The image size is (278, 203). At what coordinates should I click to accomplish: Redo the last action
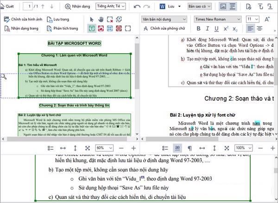(x=146, y=6)
